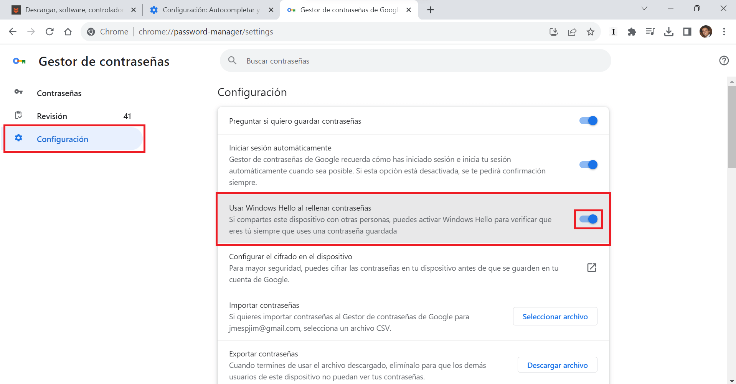The width and height of the screenshot is (736, 384).
Task: Toggle Preguntar si quiero guardar contraseñas
Action: pyautogui.click(x=588, y=121)
